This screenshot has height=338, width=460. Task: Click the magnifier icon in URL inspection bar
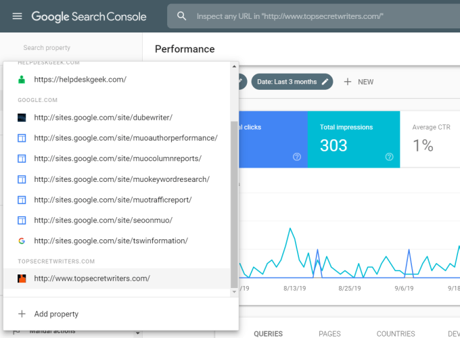[181, 16]
